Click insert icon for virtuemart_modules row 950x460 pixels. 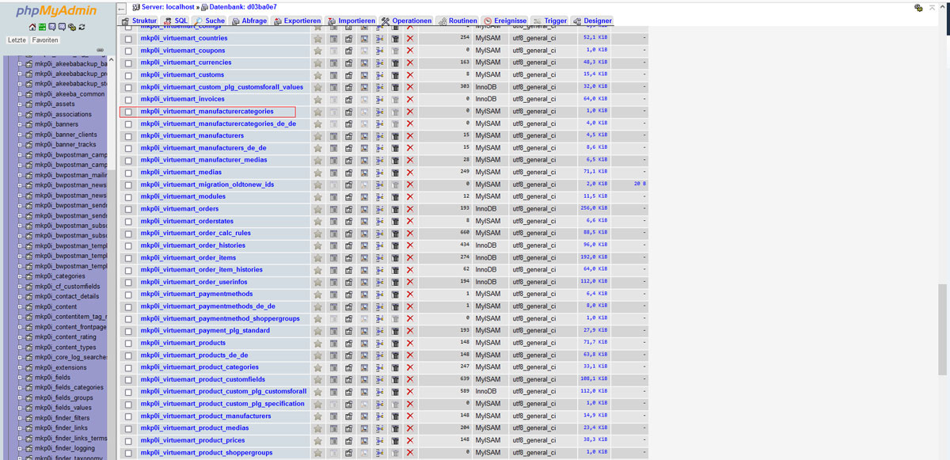tap(380, 197)
